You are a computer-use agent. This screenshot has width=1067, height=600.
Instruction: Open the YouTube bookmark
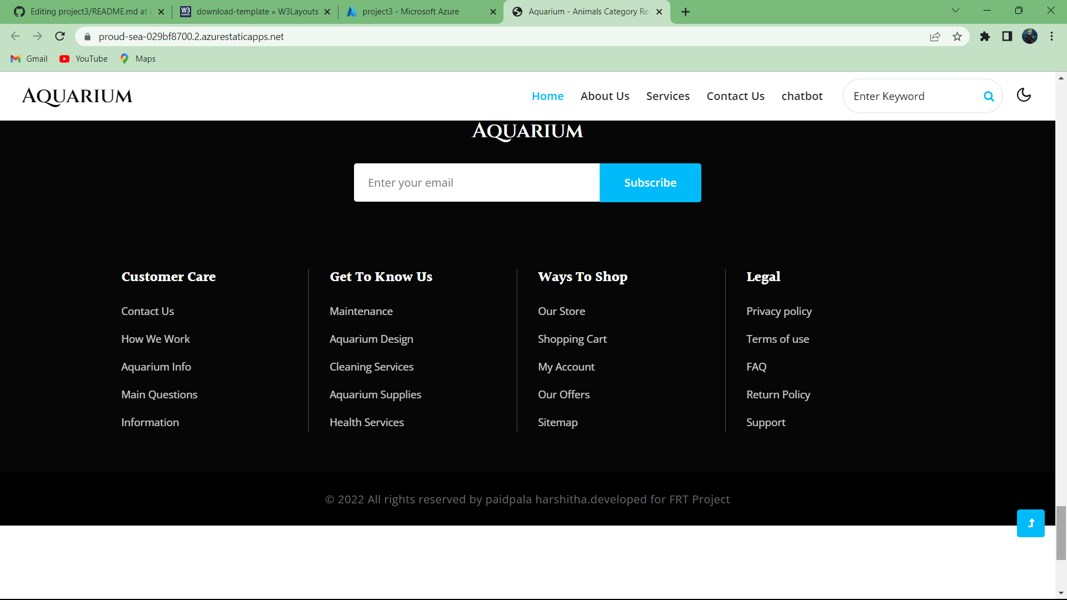click(x=84, y=59)
